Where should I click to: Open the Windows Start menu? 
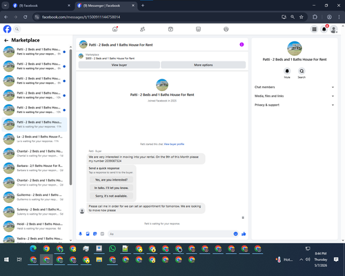[6, 259]
